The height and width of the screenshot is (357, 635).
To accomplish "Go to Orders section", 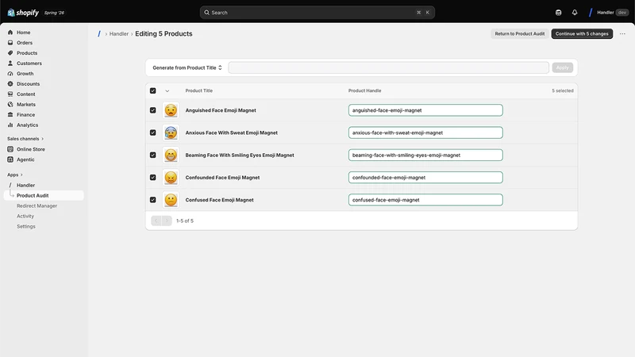I will pyautogui.click(x=25, y=43).
